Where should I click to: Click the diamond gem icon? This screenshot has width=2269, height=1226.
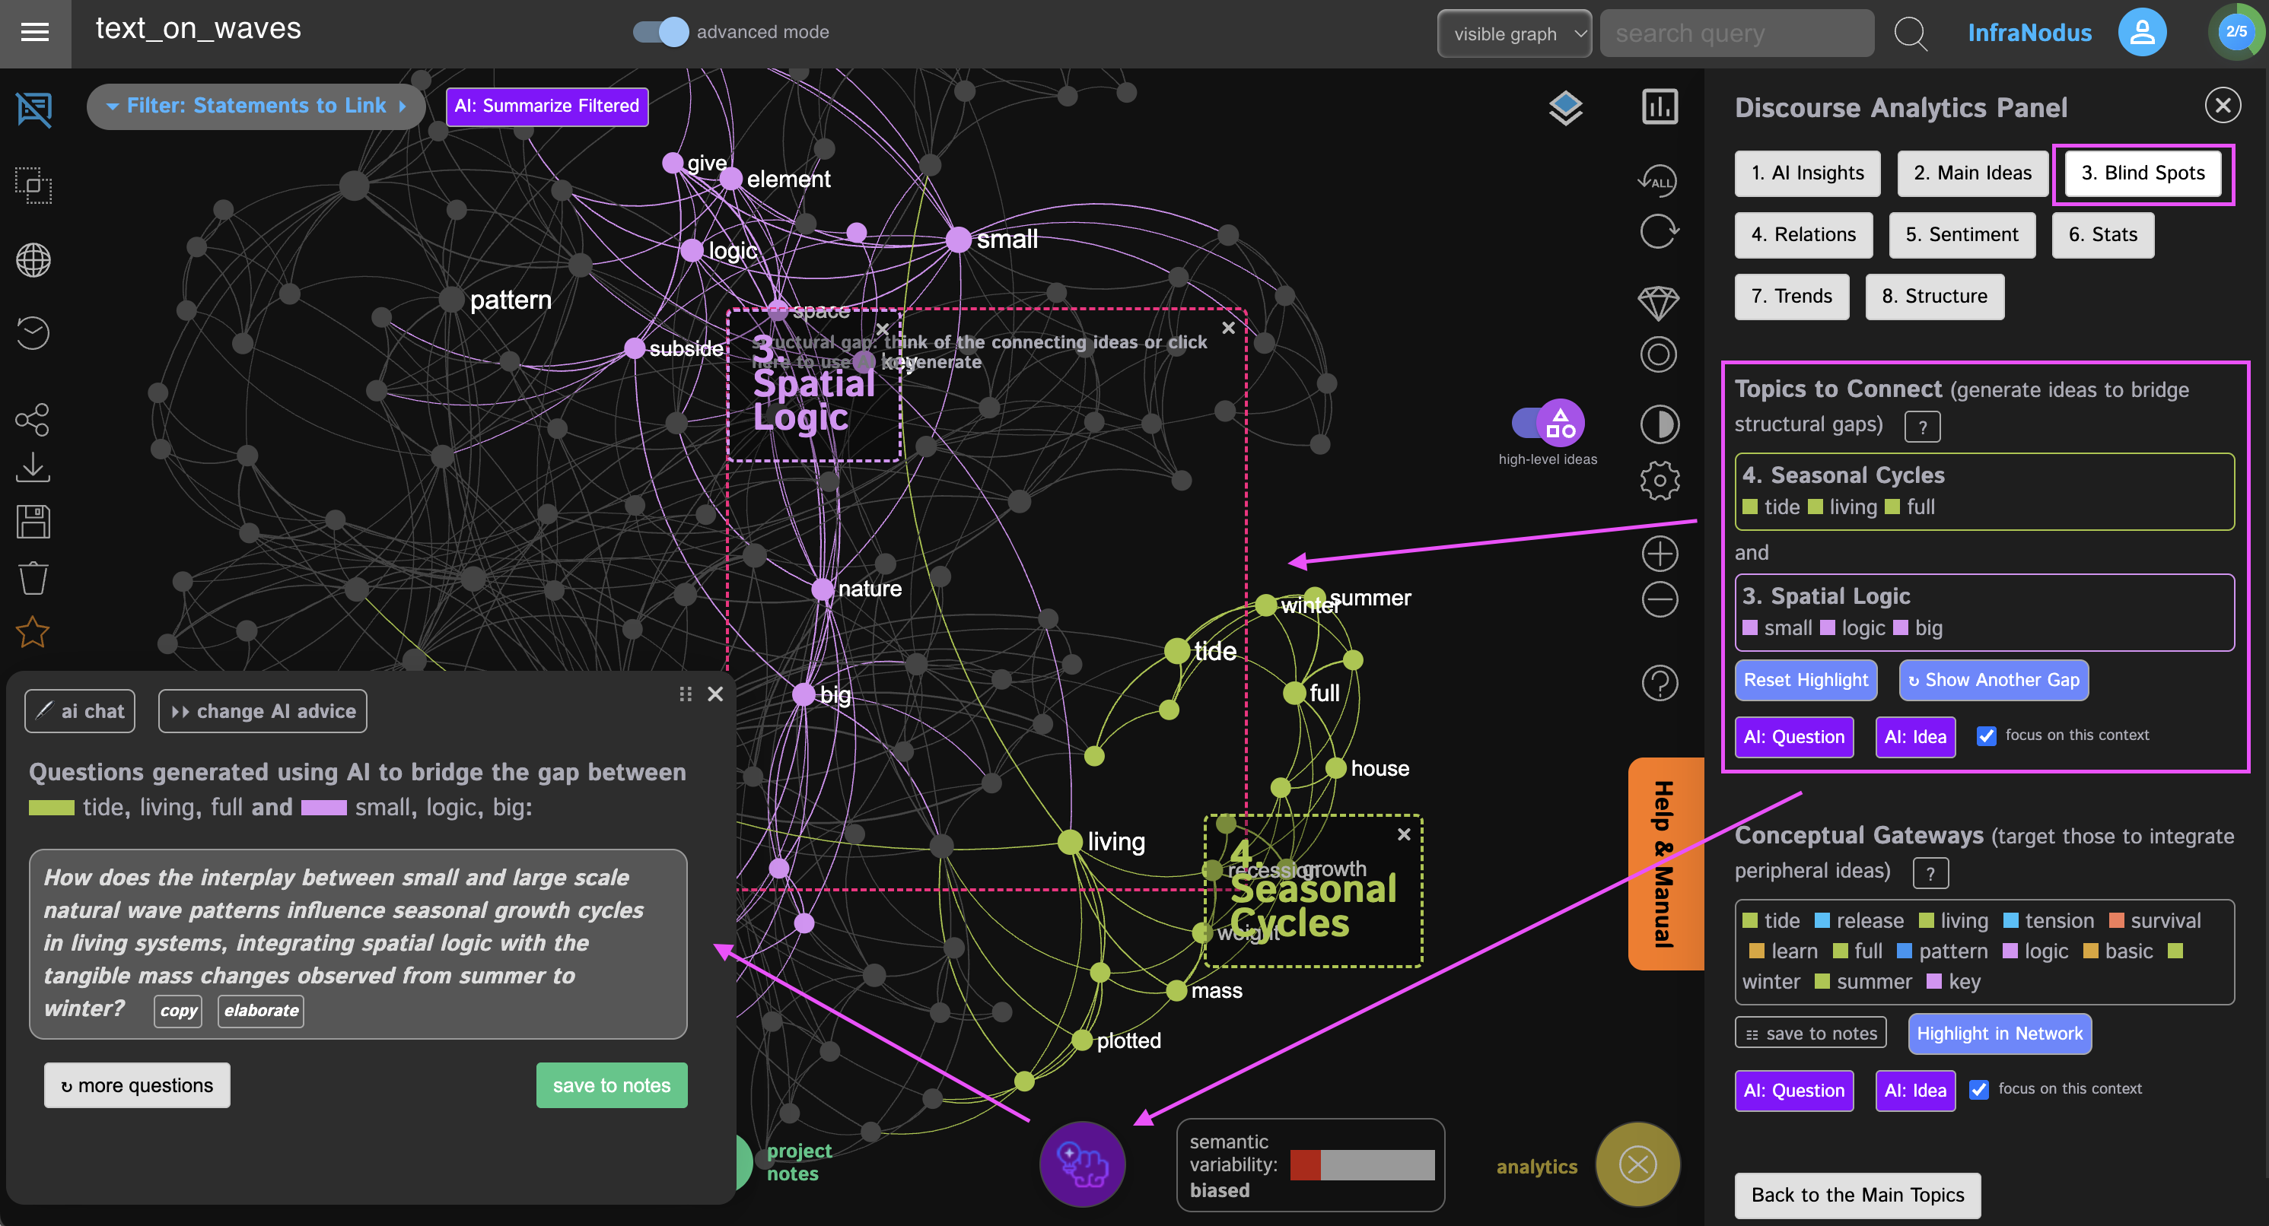(1659, 303)
